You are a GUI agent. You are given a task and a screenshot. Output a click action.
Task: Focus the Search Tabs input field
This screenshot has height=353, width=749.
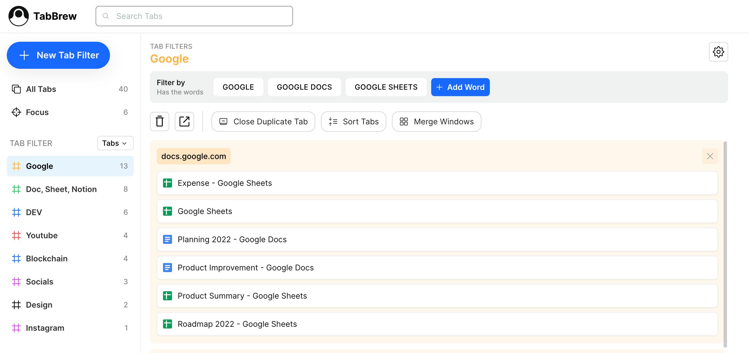coord(194,16)
